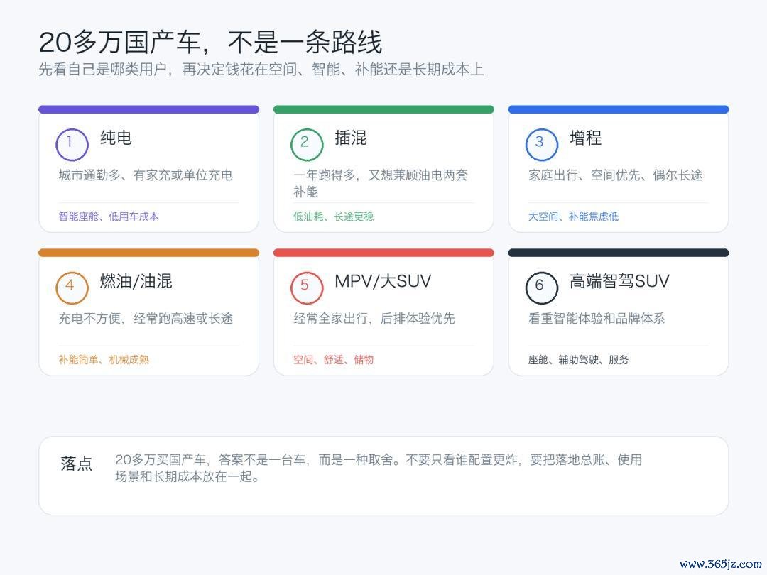Viewport: 767px width, 575px height.
Task: Choose the 高端智驾SUV card heading
Action: [619, 281]
